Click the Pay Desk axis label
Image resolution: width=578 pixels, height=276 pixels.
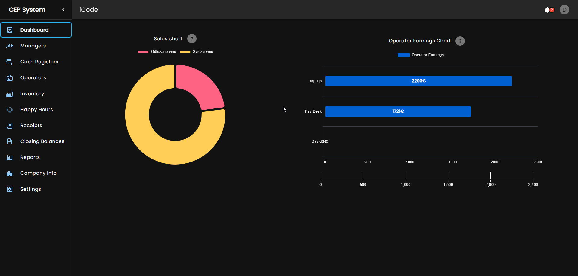tap(313, 111)
